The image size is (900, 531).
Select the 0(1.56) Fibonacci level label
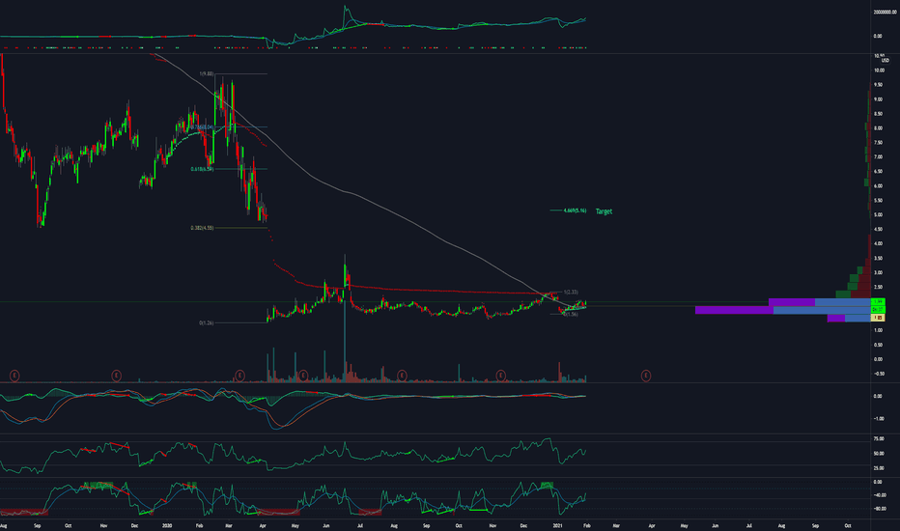click(x=571, y=314)
